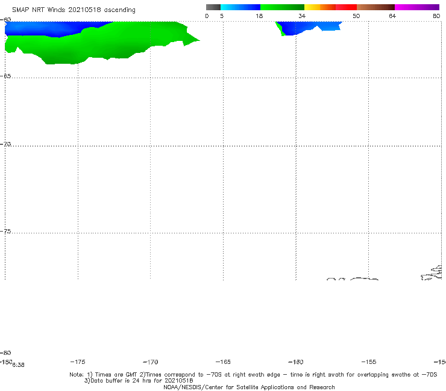Click the -165 longitude axis label
The width and height of the screenshot is (446, 391).
tap(223, 362)
